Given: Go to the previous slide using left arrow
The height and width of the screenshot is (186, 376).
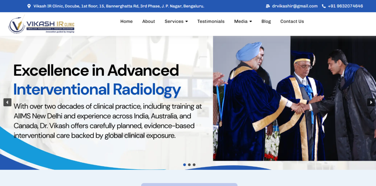Looking at the screenshot, I should point(8,102).
